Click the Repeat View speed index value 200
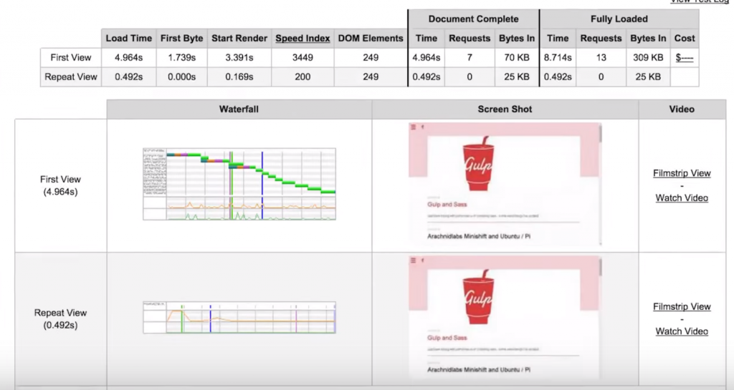 click(302, 77)
